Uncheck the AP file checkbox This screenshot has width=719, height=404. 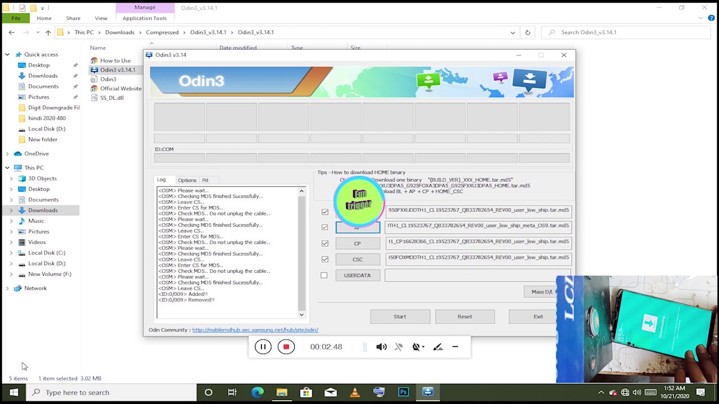325,227
